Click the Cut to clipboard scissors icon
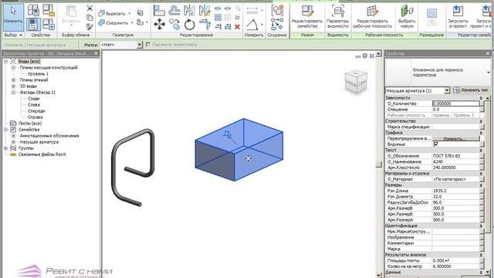This screenshot has height=278, width=494. (90, 8)
